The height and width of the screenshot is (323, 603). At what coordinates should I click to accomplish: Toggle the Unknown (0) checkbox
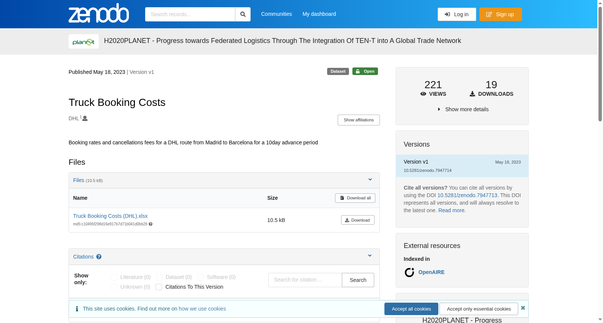click(x=114, y=287)
